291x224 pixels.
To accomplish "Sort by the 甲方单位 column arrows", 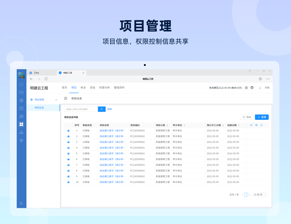I will 184,125.
